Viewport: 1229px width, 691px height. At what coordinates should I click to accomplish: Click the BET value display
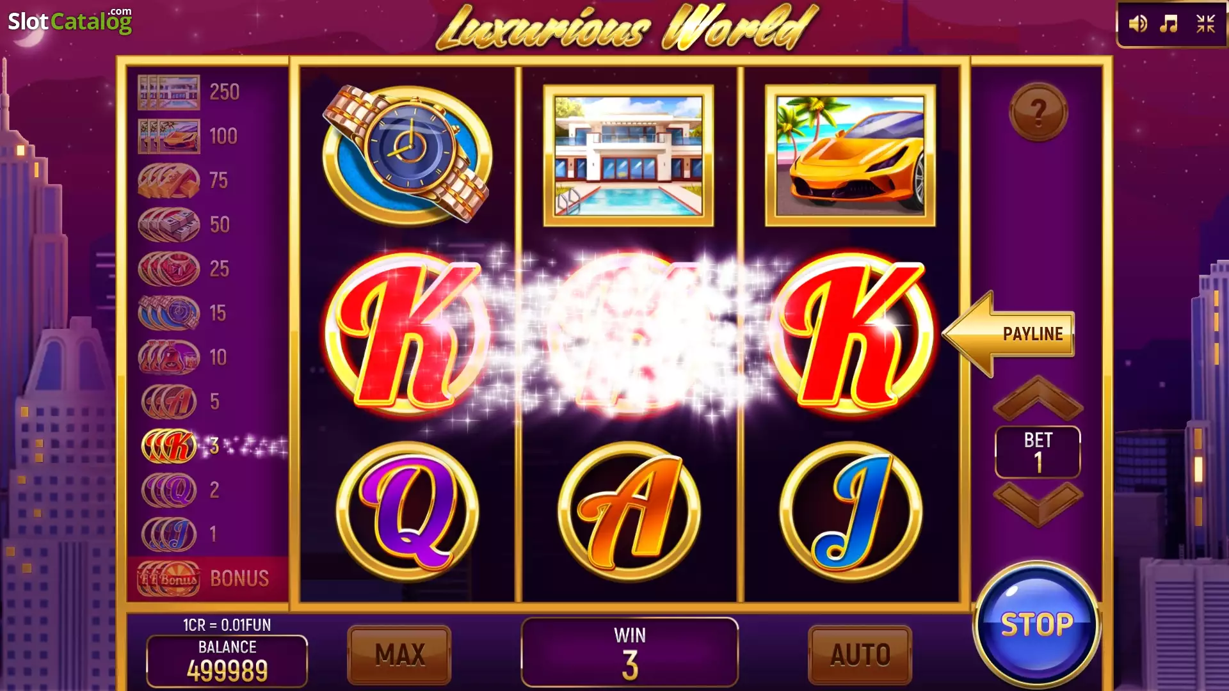(x=1038, y=452)
